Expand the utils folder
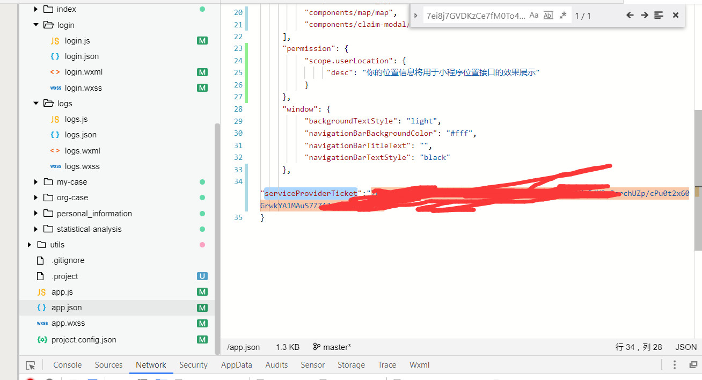The image size is (702, 380). pos(30,244)
